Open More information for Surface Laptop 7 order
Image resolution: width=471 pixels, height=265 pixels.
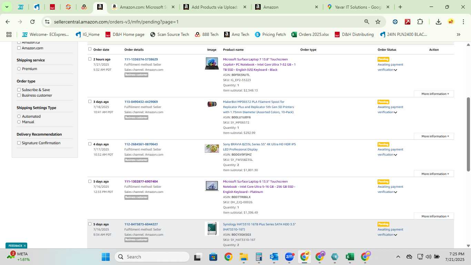click(x=434, y=94)
